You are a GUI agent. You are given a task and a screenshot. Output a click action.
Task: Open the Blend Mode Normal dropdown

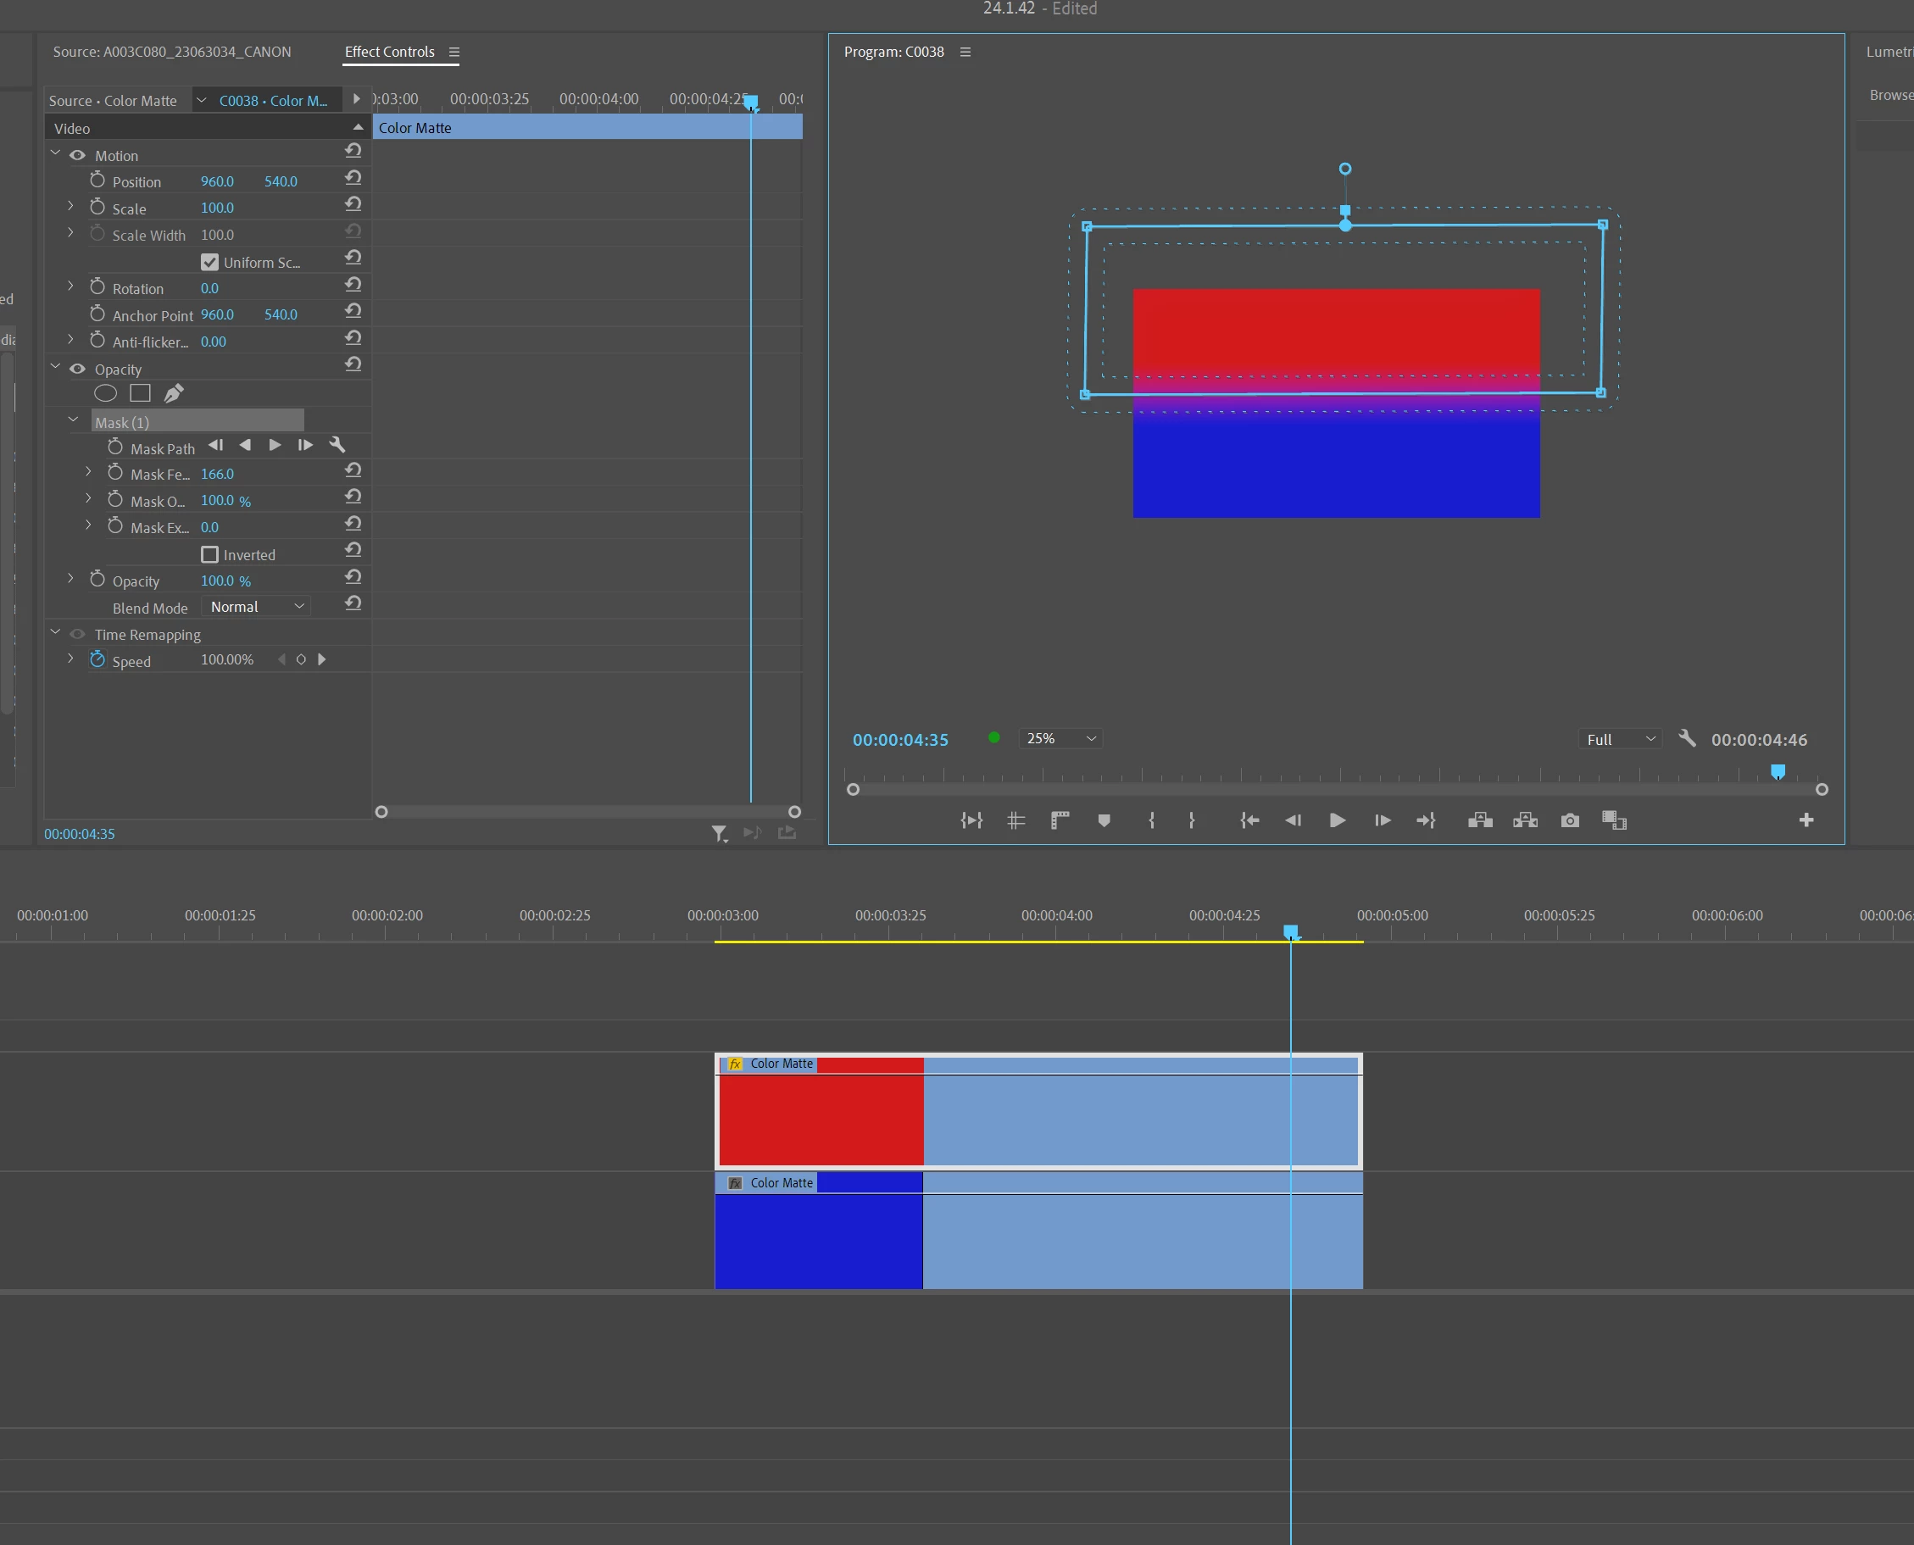(256, 607)
